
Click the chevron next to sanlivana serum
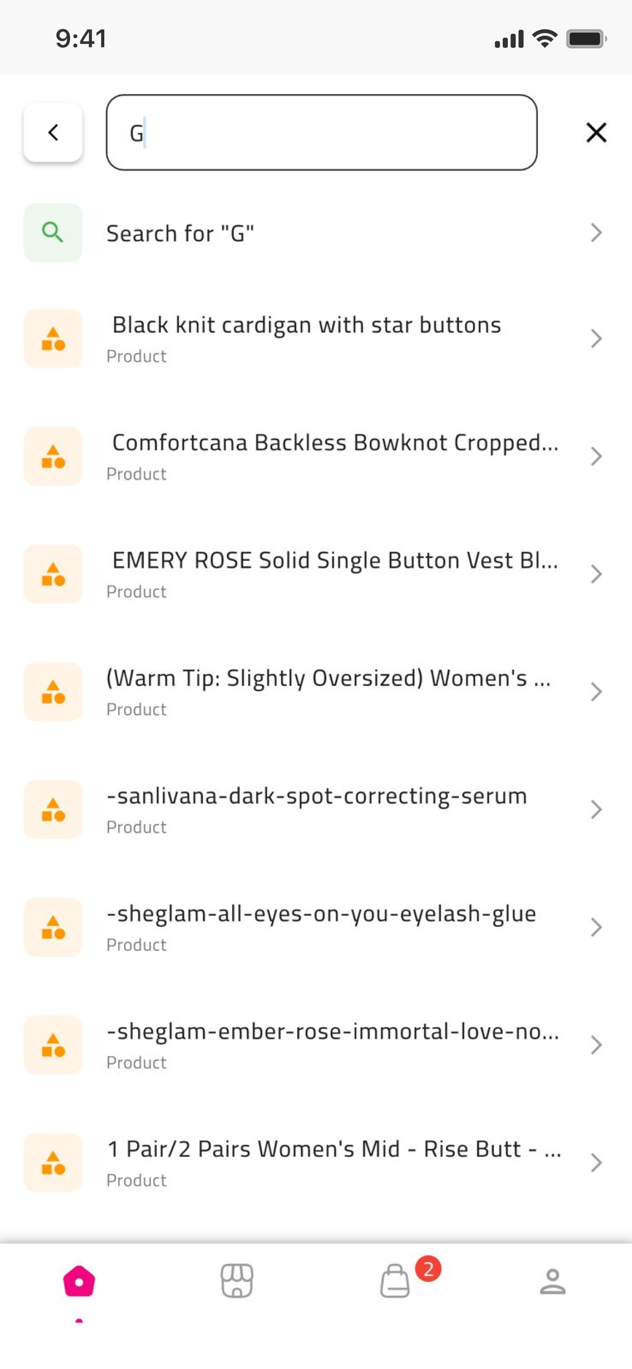(596, 809)
